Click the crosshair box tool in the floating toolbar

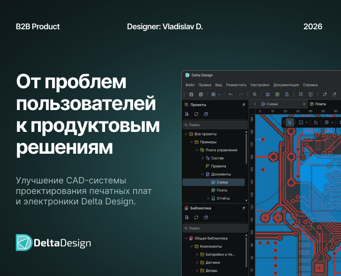pos(301,122)
